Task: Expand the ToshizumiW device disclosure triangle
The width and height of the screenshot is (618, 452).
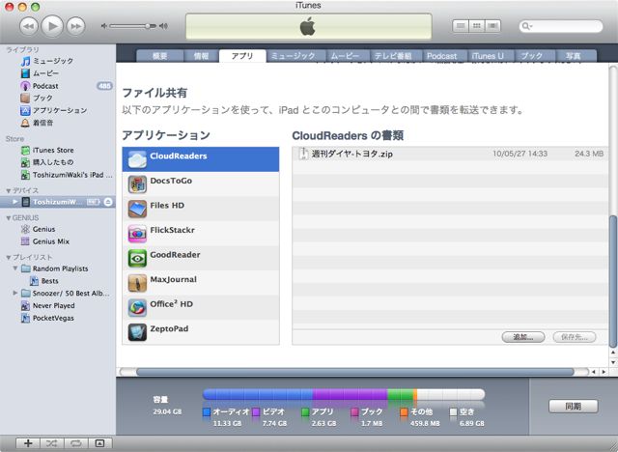Action: click(x=15, y=202)
